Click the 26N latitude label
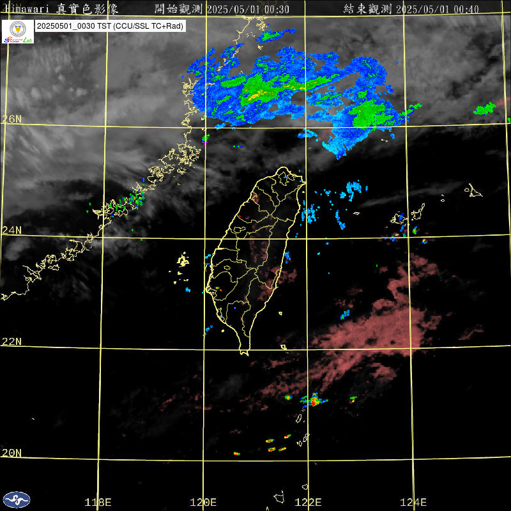 [x=11, y=119]
